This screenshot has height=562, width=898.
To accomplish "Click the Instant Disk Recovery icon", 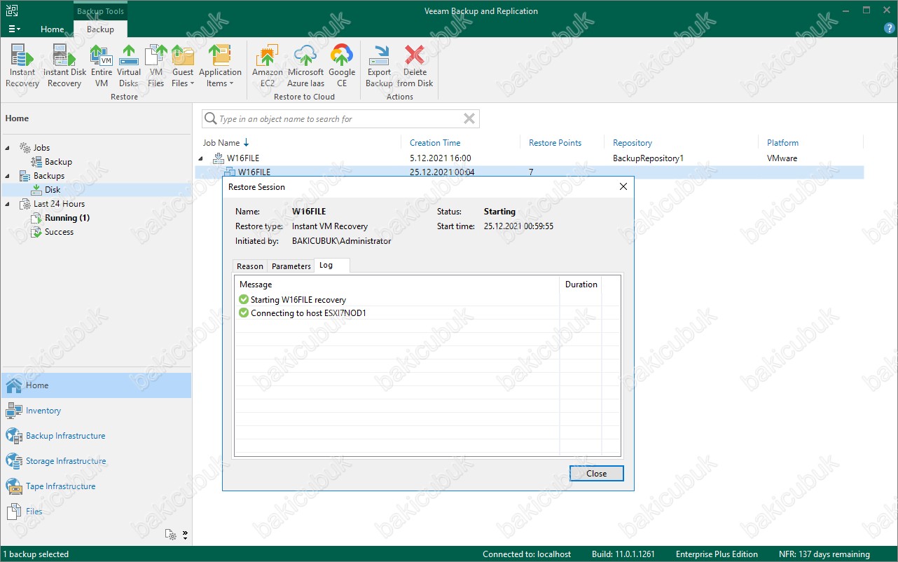I will 64,66.
